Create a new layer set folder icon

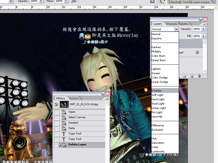point(184,76)
